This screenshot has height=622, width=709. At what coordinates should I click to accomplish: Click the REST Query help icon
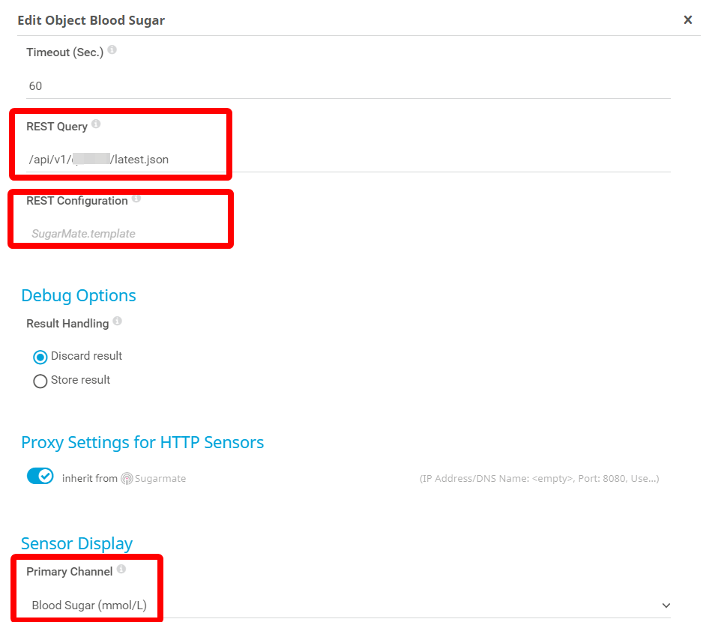pos(96,125)
